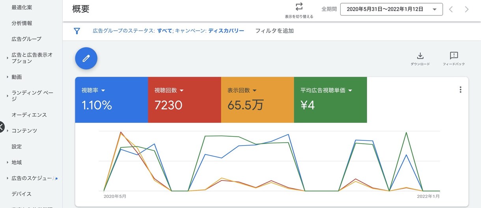Click the blue pencil edit button
This screenshot has height=208, width=481.
point(86,59)
